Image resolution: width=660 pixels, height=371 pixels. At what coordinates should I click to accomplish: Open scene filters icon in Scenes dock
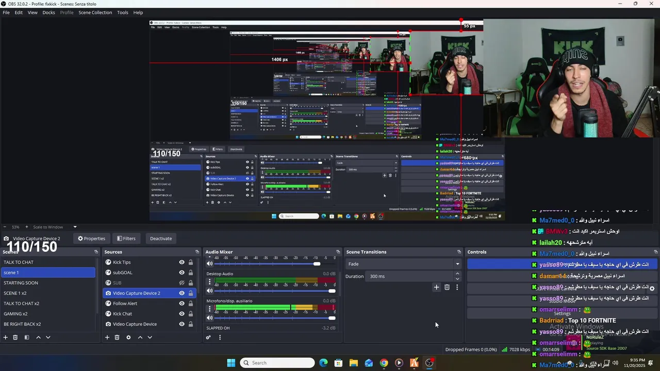[27, 338]
